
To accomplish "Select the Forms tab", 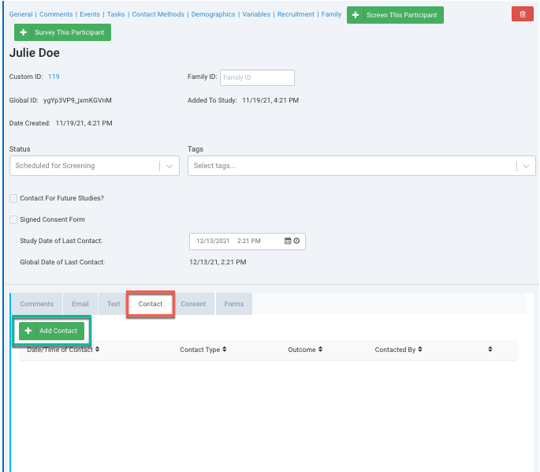I will point(233,304).
